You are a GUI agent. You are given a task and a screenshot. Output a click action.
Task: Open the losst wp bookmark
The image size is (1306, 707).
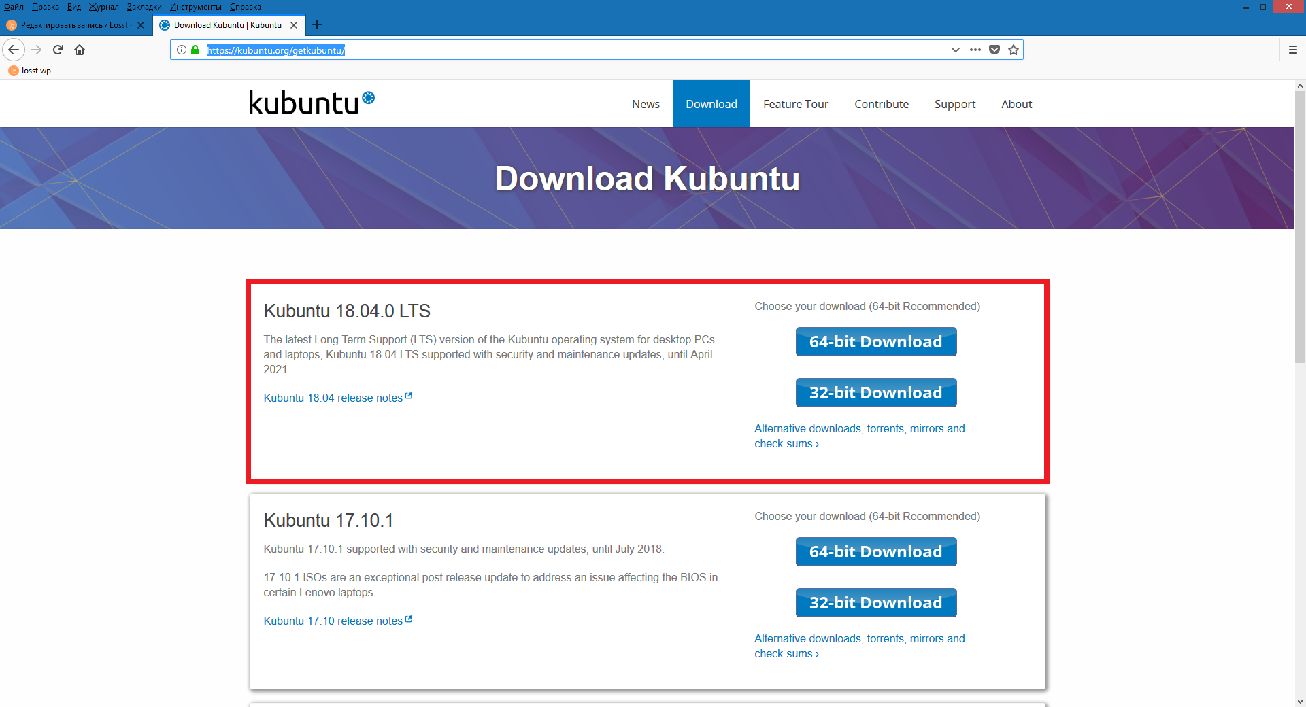(30, 70)
